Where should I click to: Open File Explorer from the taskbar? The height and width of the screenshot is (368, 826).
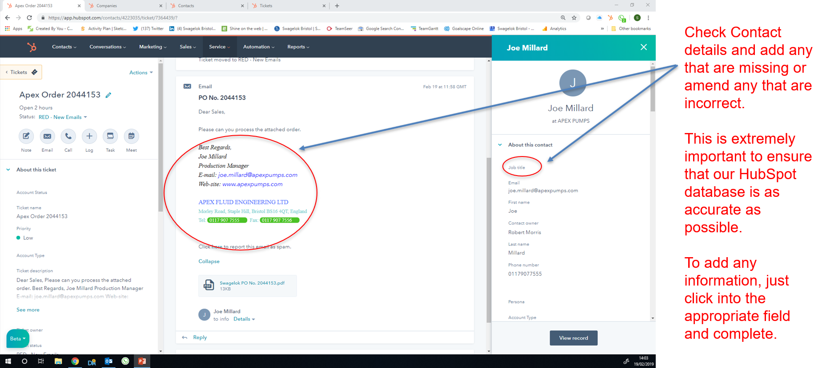(58, 361)
